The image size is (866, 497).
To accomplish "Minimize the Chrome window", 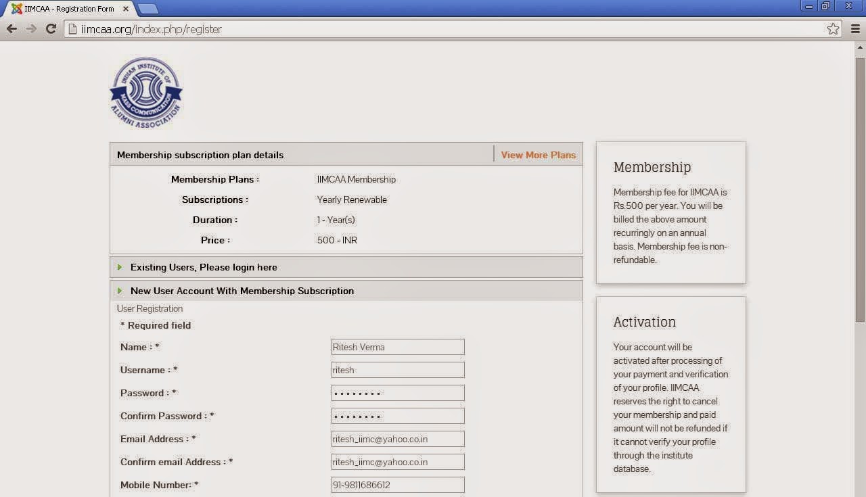I will pyautogui.click(x=809, y=6).
